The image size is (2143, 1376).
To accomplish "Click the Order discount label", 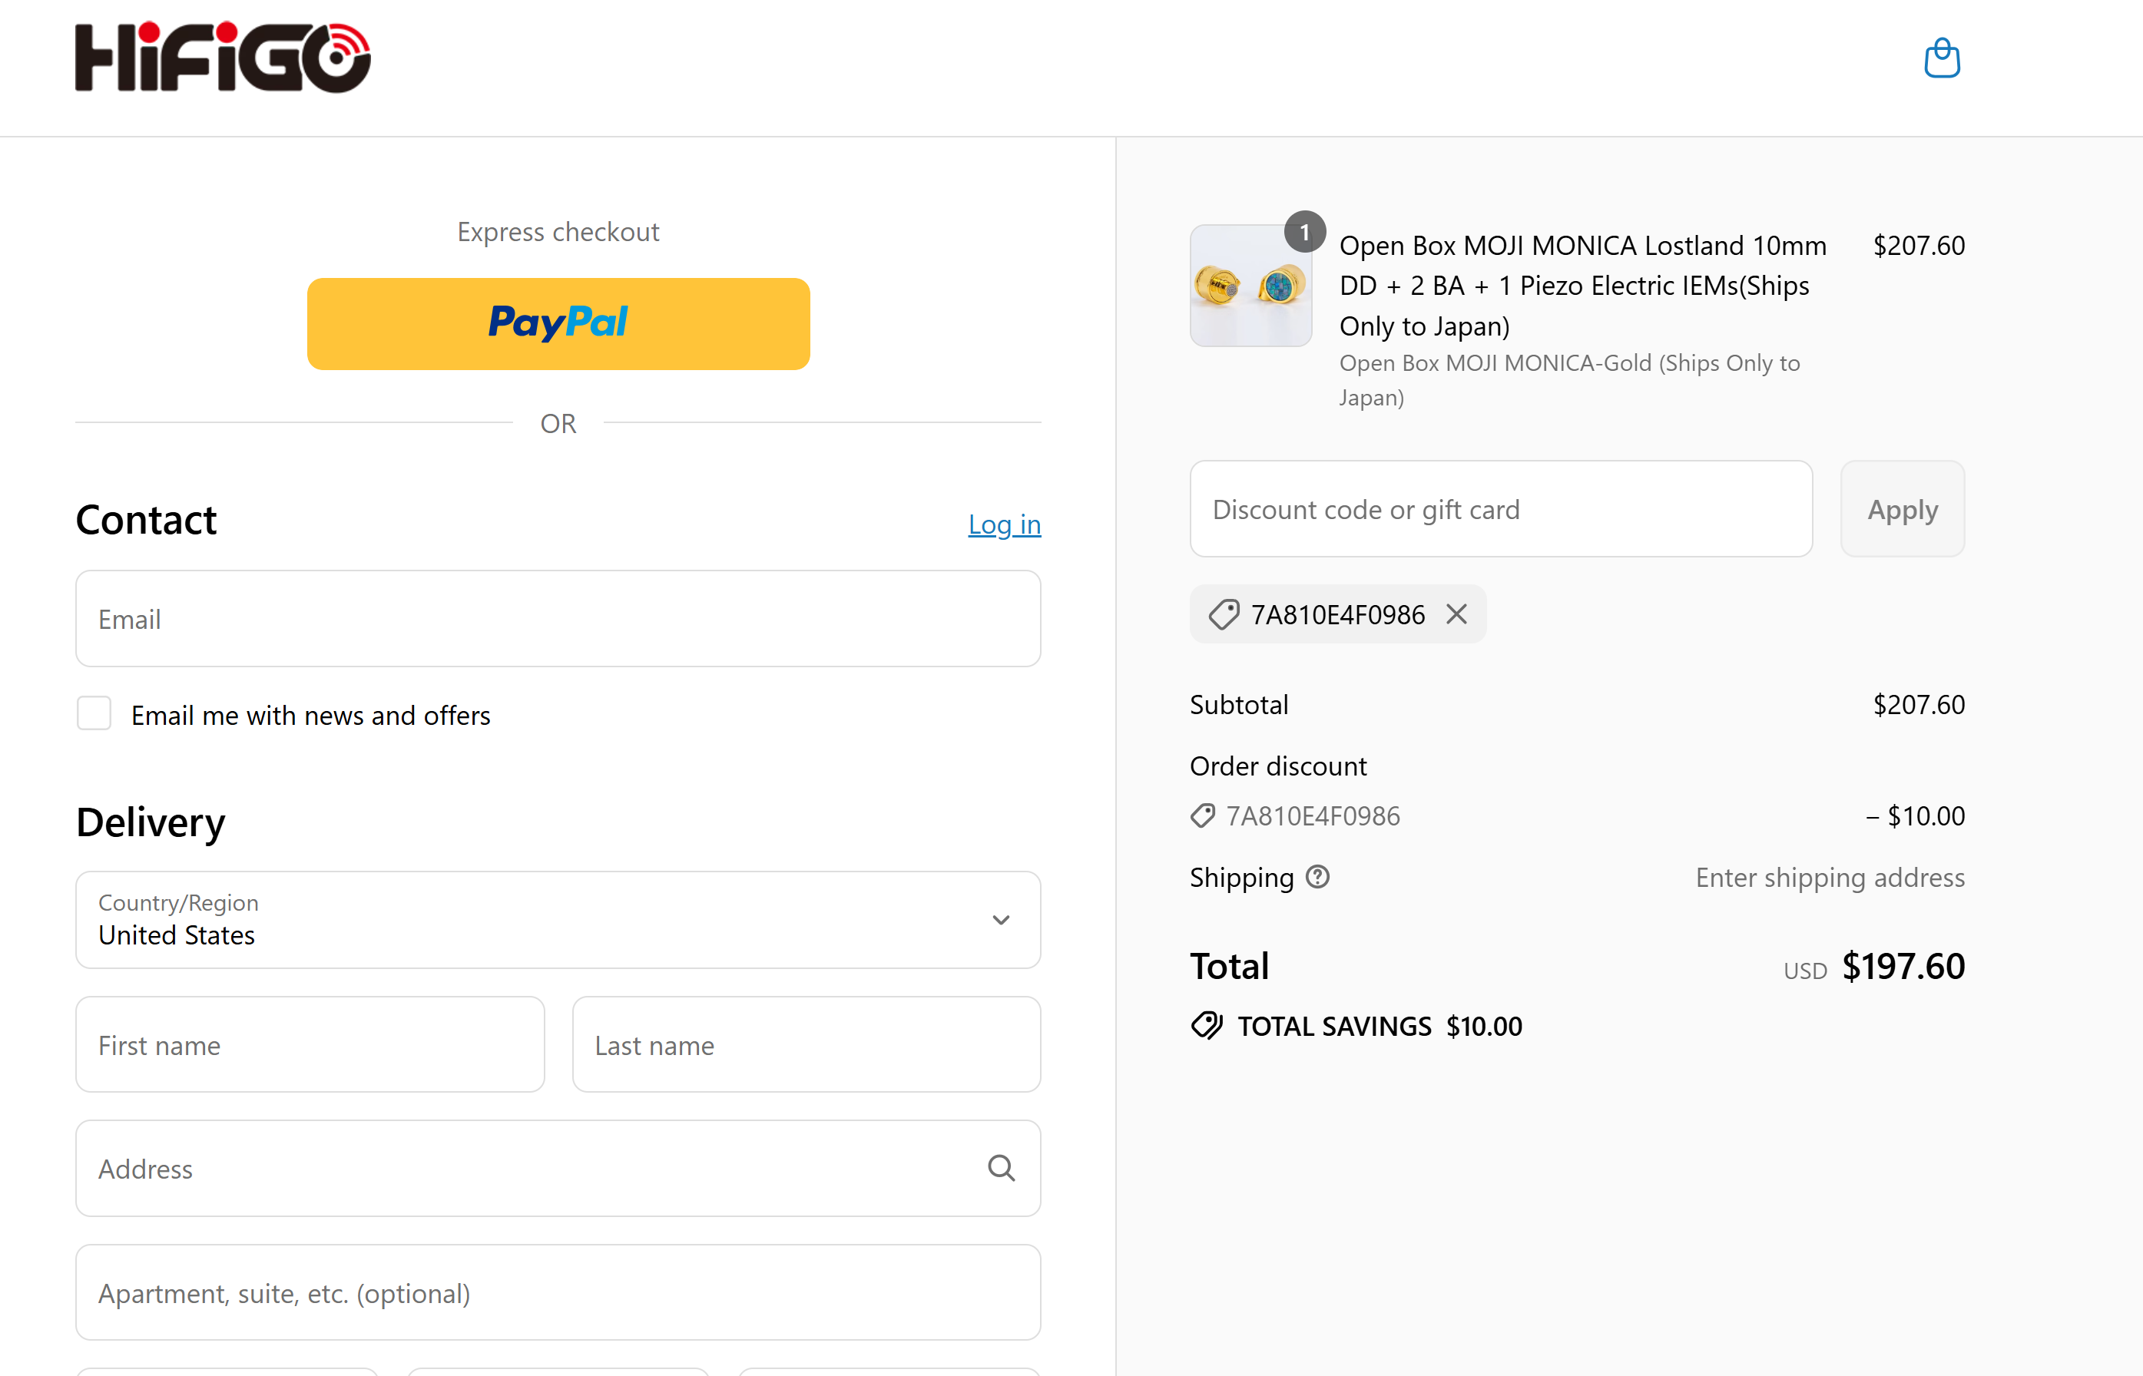I will pyautogui.click(x=1278, y=766).
